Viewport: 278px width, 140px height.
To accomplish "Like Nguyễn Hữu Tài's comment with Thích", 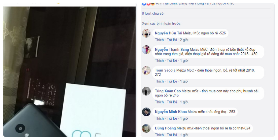I will [x=159, y=40].
